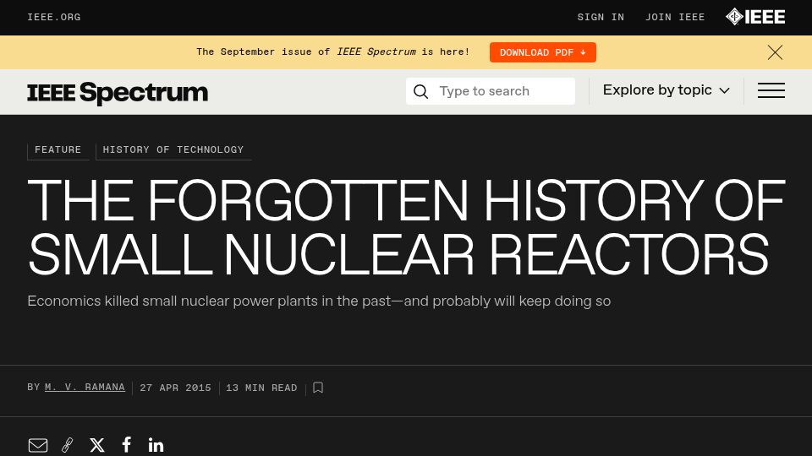The width and height of the screenshot is (812, 456).
Task: Share article on LinkedIn
Action: (156, 445)
